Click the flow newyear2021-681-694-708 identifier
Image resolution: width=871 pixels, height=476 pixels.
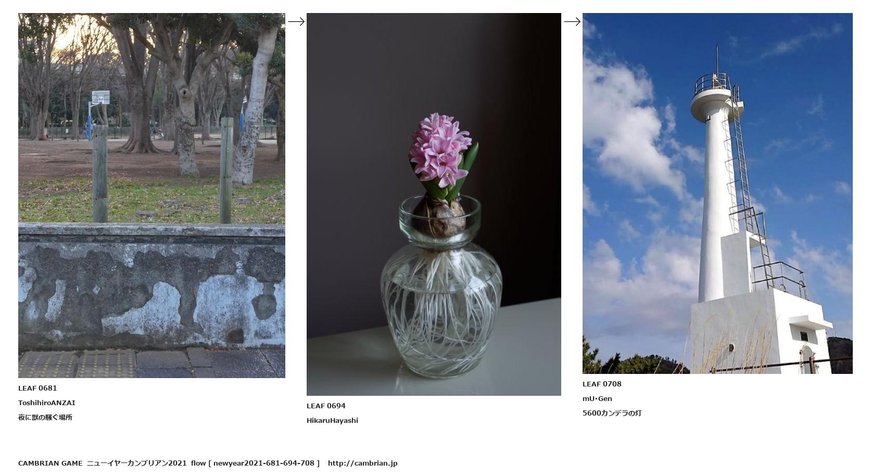pos(255,463)
